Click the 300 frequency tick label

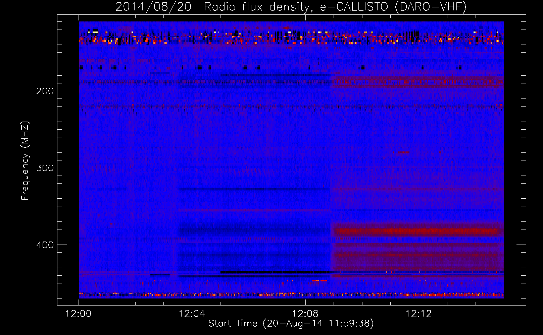tap(45, 168)
